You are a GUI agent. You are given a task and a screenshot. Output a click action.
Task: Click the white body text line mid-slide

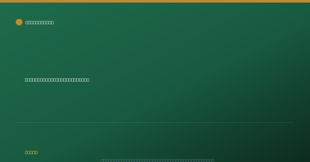pos(57,80)
